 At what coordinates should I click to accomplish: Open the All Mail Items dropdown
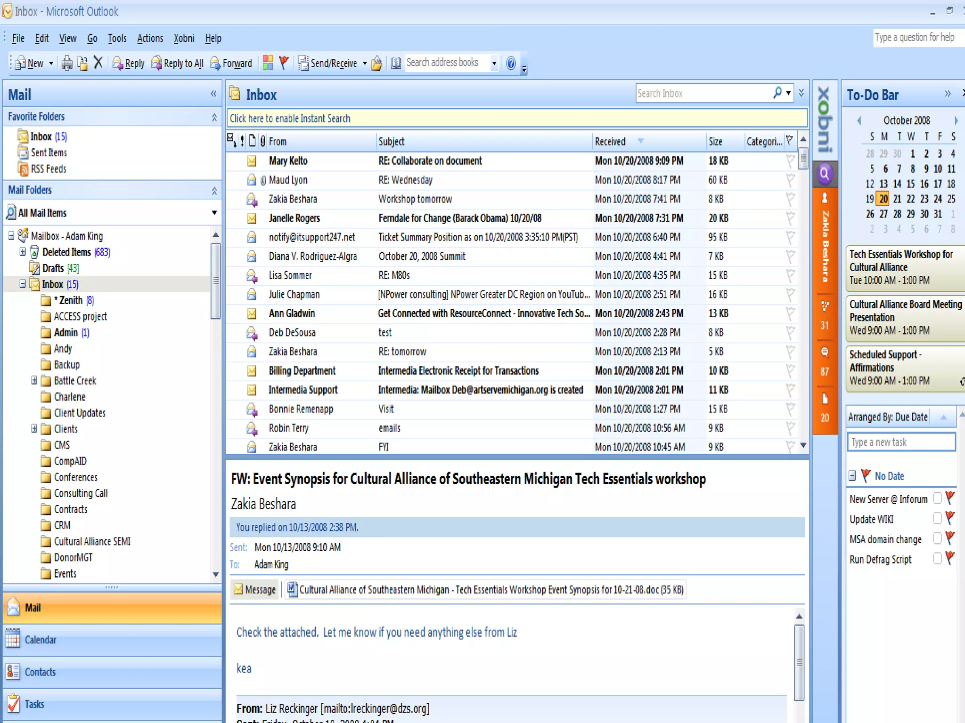[x=214, y=213]
